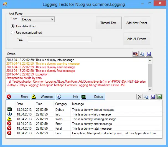This screenshot has width=168, height=147.
Task: Click the 'Warn' category cell
Action: [x=59, y=119]
